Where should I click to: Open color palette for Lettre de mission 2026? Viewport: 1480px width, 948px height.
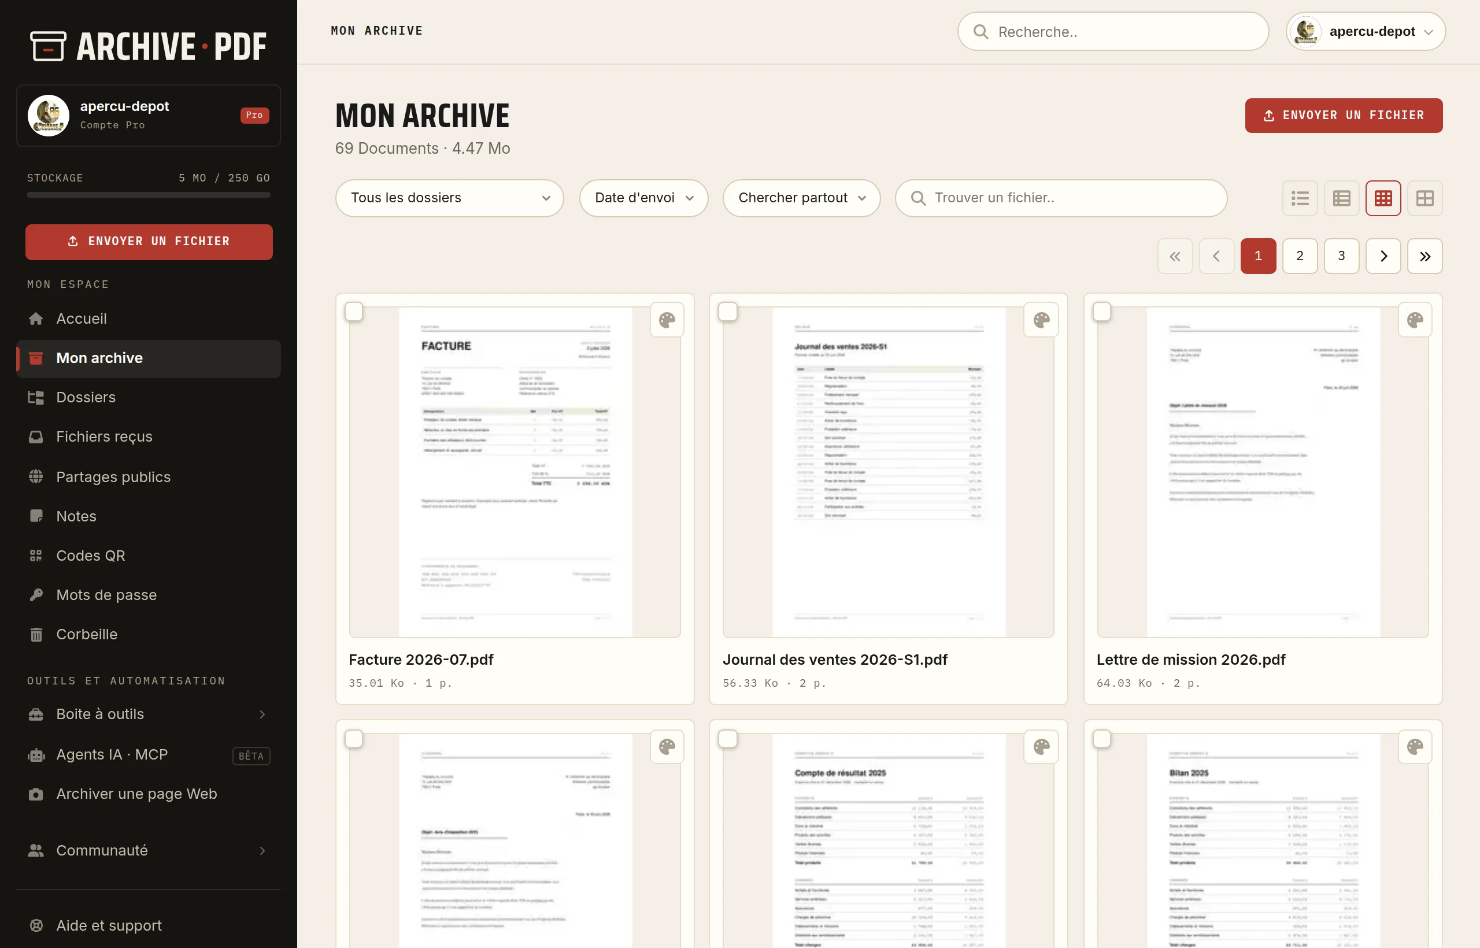pos(1415,320)
